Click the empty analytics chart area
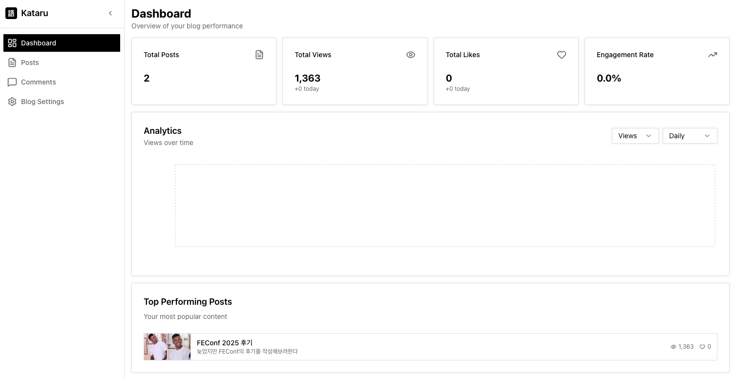 (445, 206)
